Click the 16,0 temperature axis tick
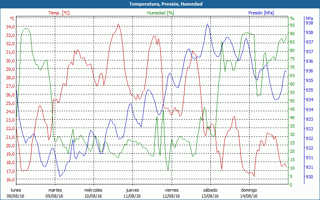The width and height of the screenshot is (320, 200). (x=10, y=180)
